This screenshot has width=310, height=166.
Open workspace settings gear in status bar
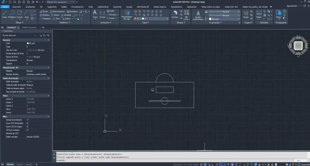[287, 164]
